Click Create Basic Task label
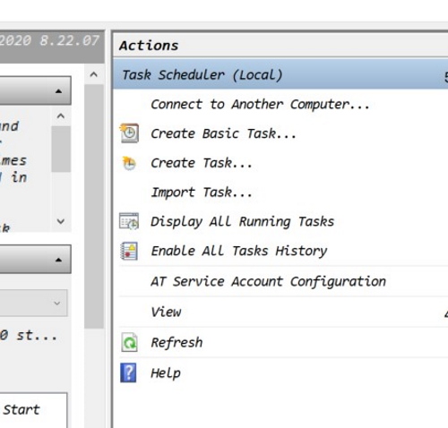448x428 pixels. pos(223,133)
